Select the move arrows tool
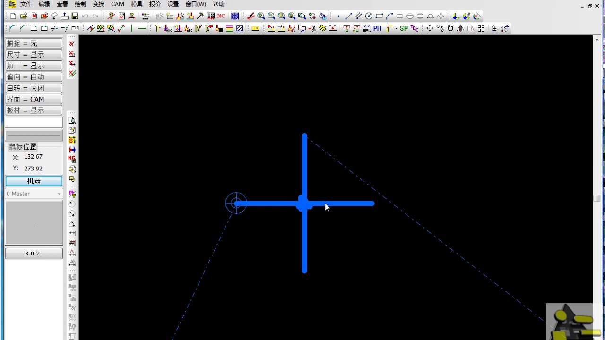The image size is (605, 340). click(x=430, y=28)
